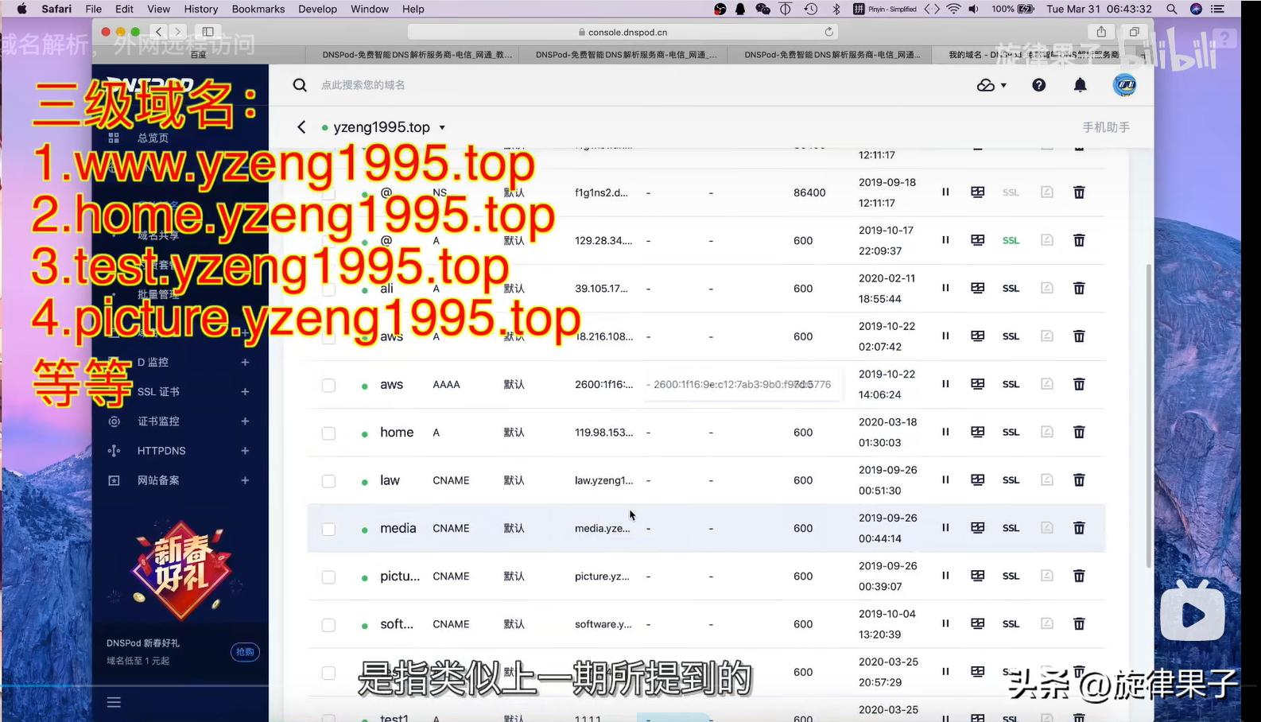Open the monitor icon for the 'aws' AAAA record
Viewport: 1261px width, 722px height.
click(x=978, y=384)
